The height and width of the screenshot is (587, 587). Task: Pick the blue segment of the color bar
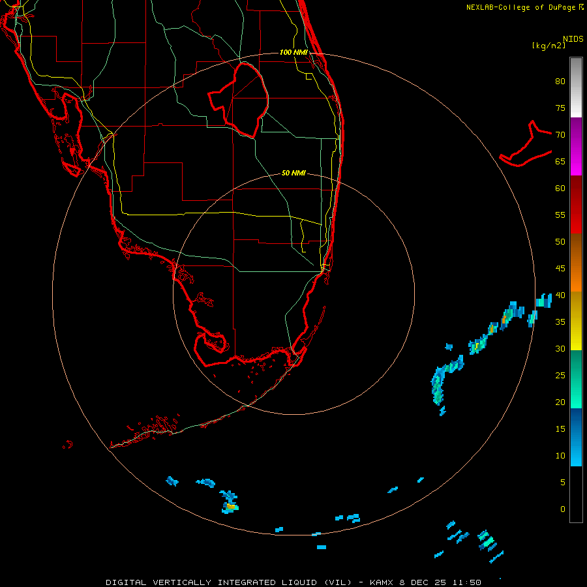(x=576, y=437)
